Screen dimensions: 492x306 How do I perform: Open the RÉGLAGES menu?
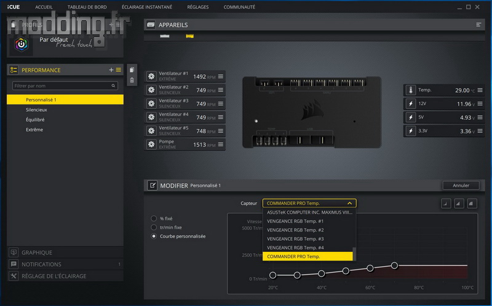[197, 7]
